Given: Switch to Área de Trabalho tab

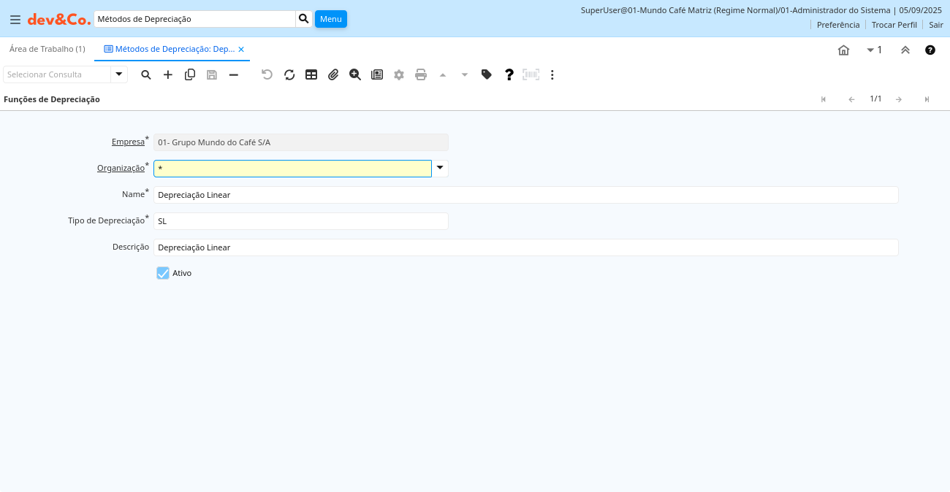Looking at the screenshot, I should pos(47,49).
